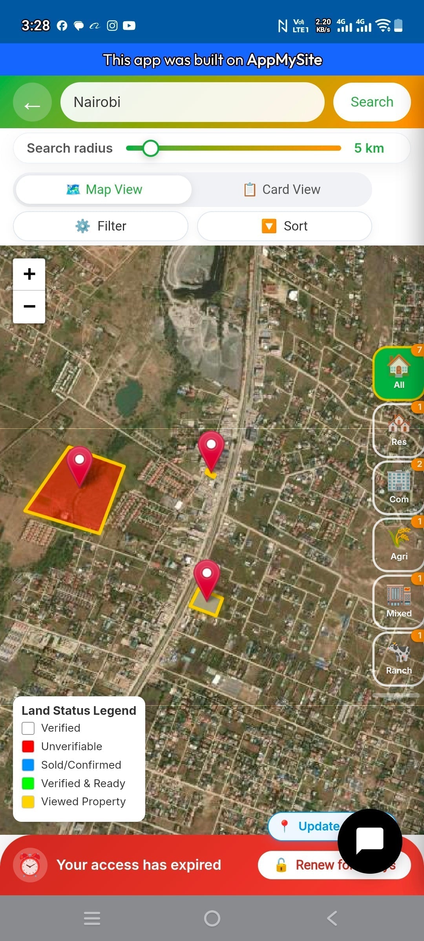Toggle the Verified legend checkbox
This screenshot has height=941, width=424.
point(28,728)
